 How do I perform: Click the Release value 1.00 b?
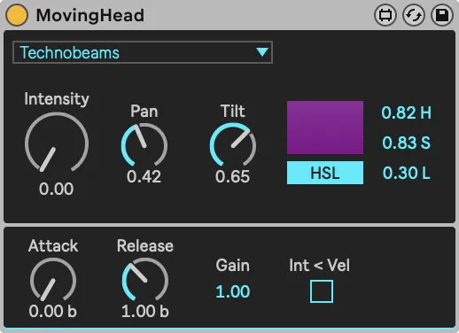(145, 311)
